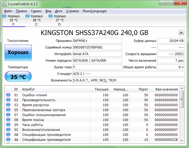The image size is (189, 148).
Task: Select the F: drive status icon
Action: tap(4, 16)
